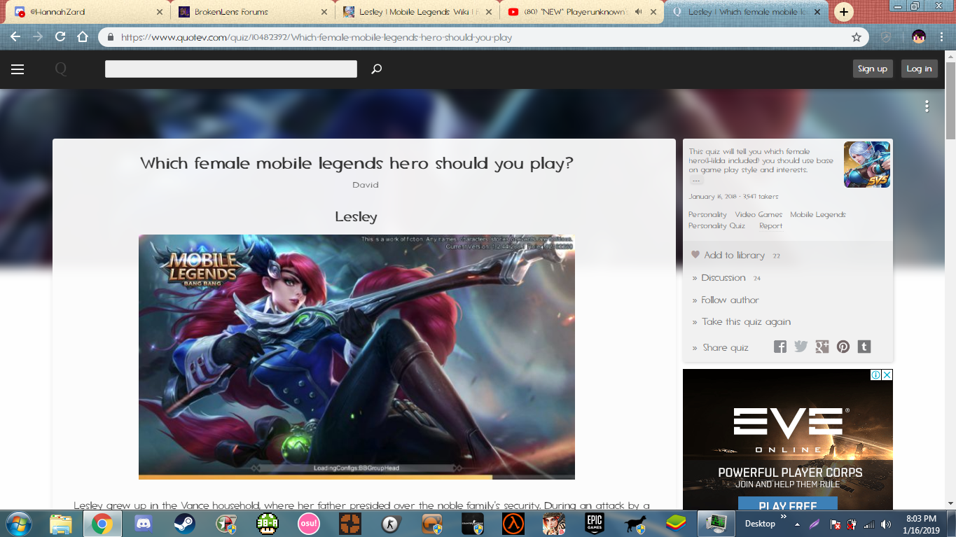Open the browser home page
956x537 pixels.
[83, 37]
